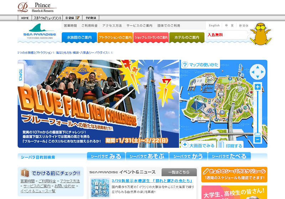Open スポーツ&アミューズメント menu item

[x=47, y=18]
